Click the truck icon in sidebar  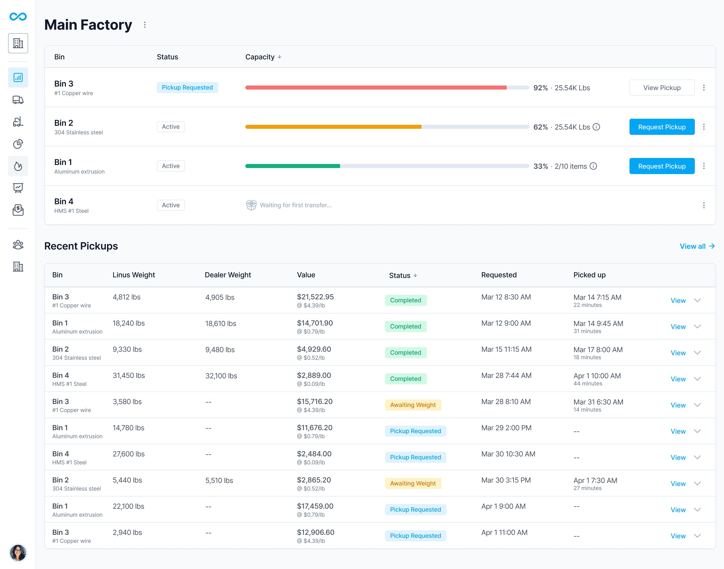(18, 100)
